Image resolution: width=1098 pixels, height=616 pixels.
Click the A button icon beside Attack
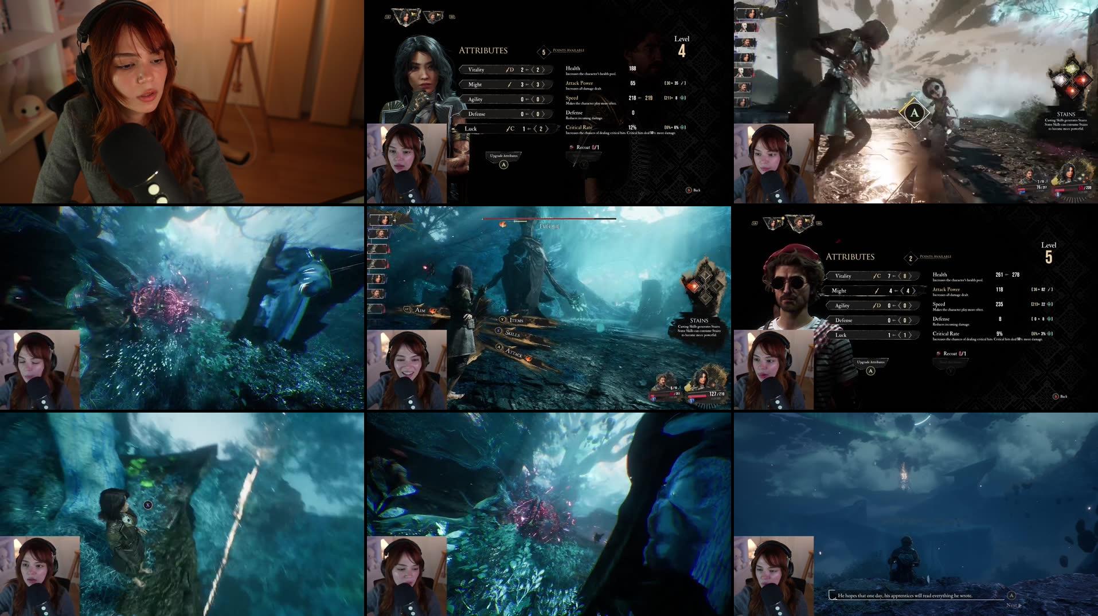pos(499,347)
